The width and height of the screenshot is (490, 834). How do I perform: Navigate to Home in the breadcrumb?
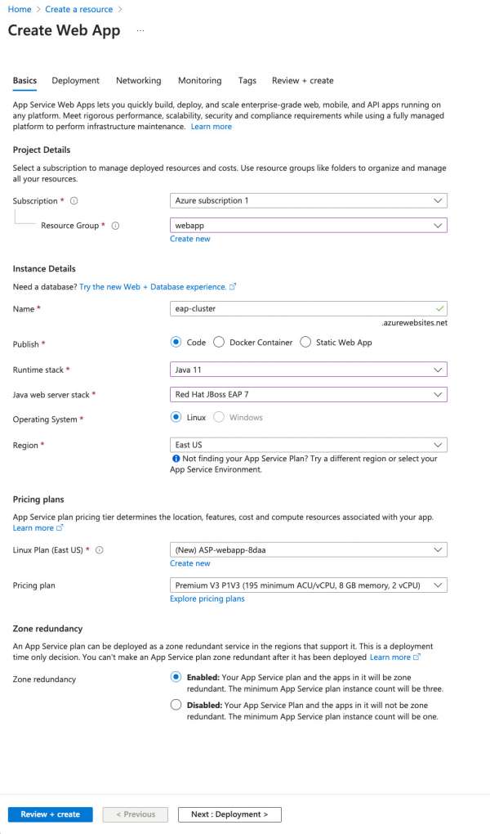[19, 9]
